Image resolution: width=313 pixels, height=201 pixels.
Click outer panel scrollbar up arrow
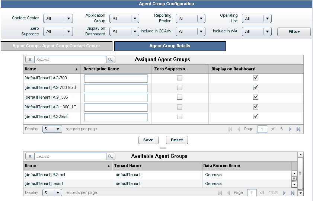301,154
